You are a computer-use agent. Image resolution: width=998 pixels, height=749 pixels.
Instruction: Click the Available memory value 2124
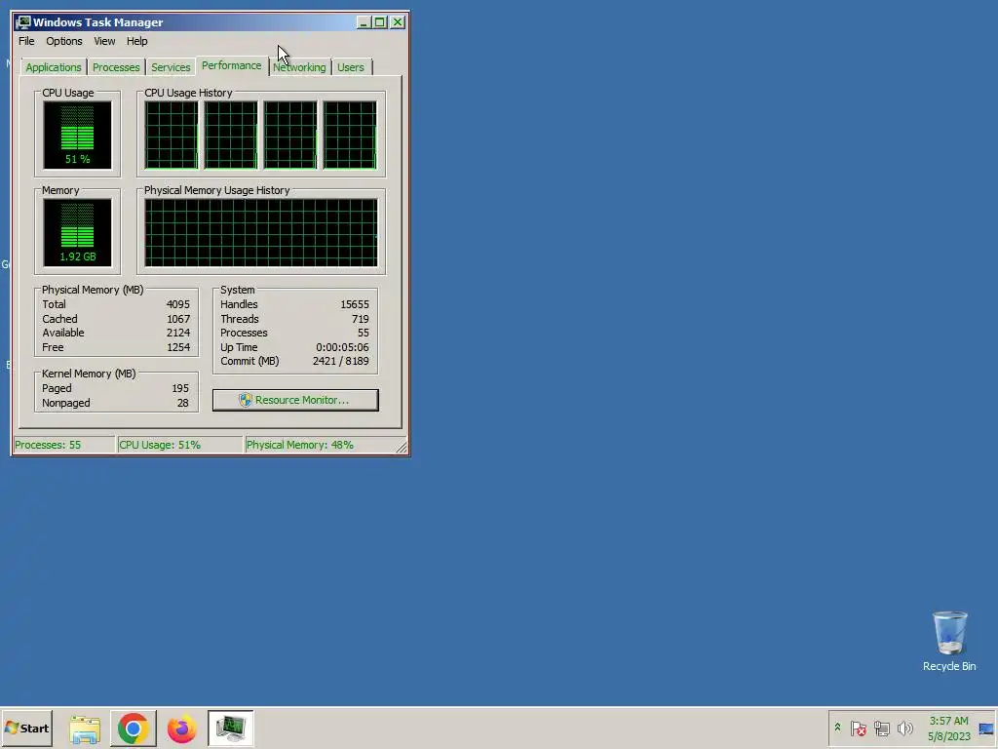pos(178,334)
